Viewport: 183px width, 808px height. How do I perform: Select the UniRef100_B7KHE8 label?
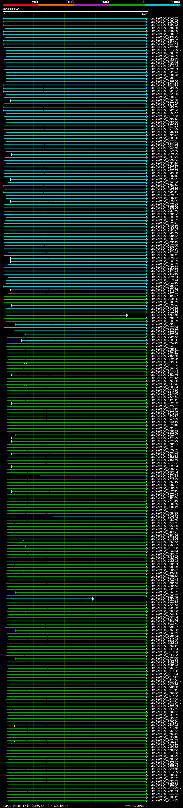pos(164,381)
